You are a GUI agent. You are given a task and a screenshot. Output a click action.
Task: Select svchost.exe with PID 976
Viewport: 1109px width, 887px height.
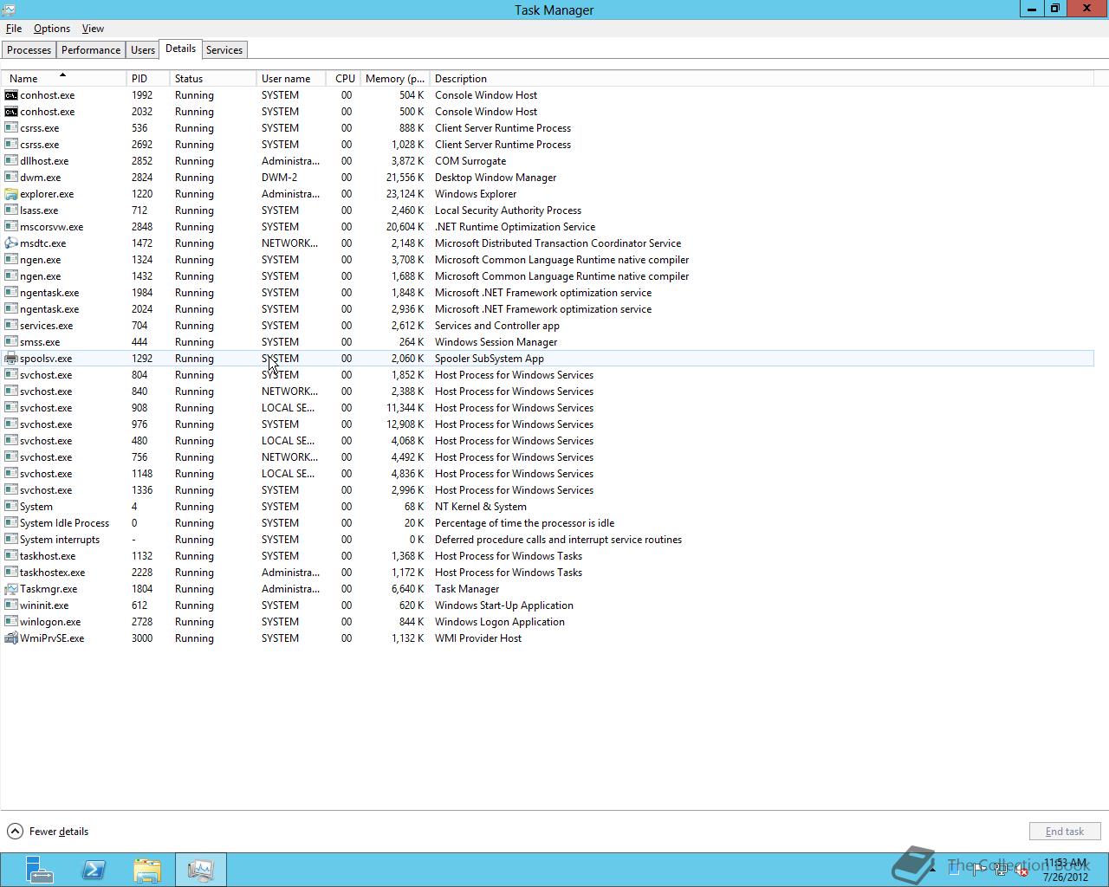tap(548, 424)
